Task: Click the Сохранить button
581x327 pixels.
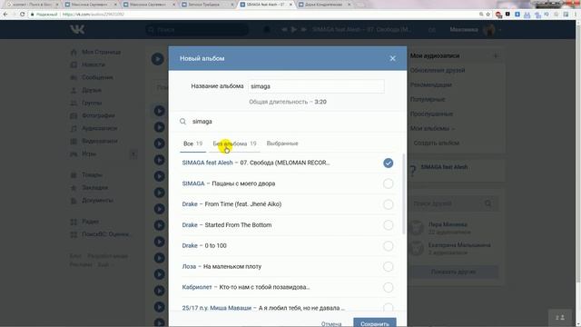Action: 375,323
